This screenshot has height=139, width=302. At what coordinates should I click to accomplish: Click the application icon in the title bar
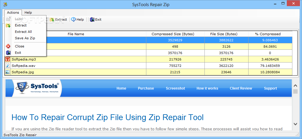[x=5, y=5]
